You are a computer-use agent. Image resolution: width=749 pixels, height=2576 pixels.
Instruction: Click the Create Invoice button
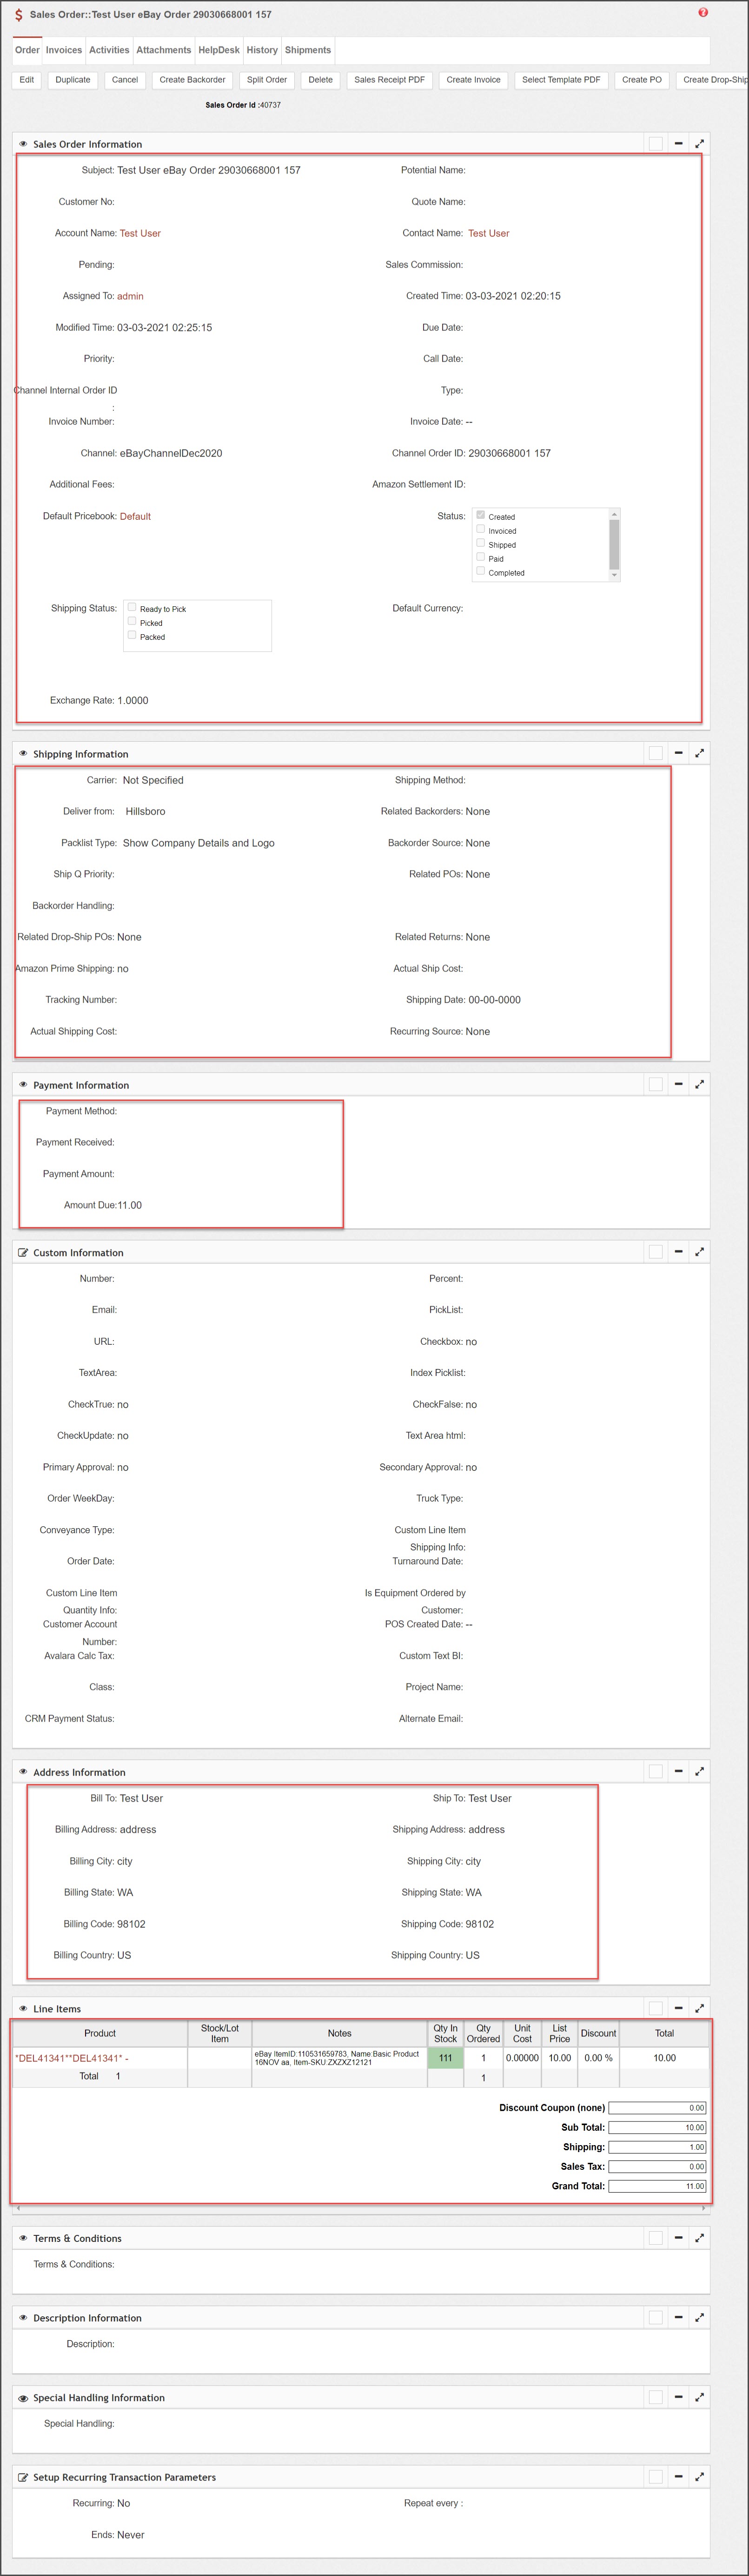[473, 80]
